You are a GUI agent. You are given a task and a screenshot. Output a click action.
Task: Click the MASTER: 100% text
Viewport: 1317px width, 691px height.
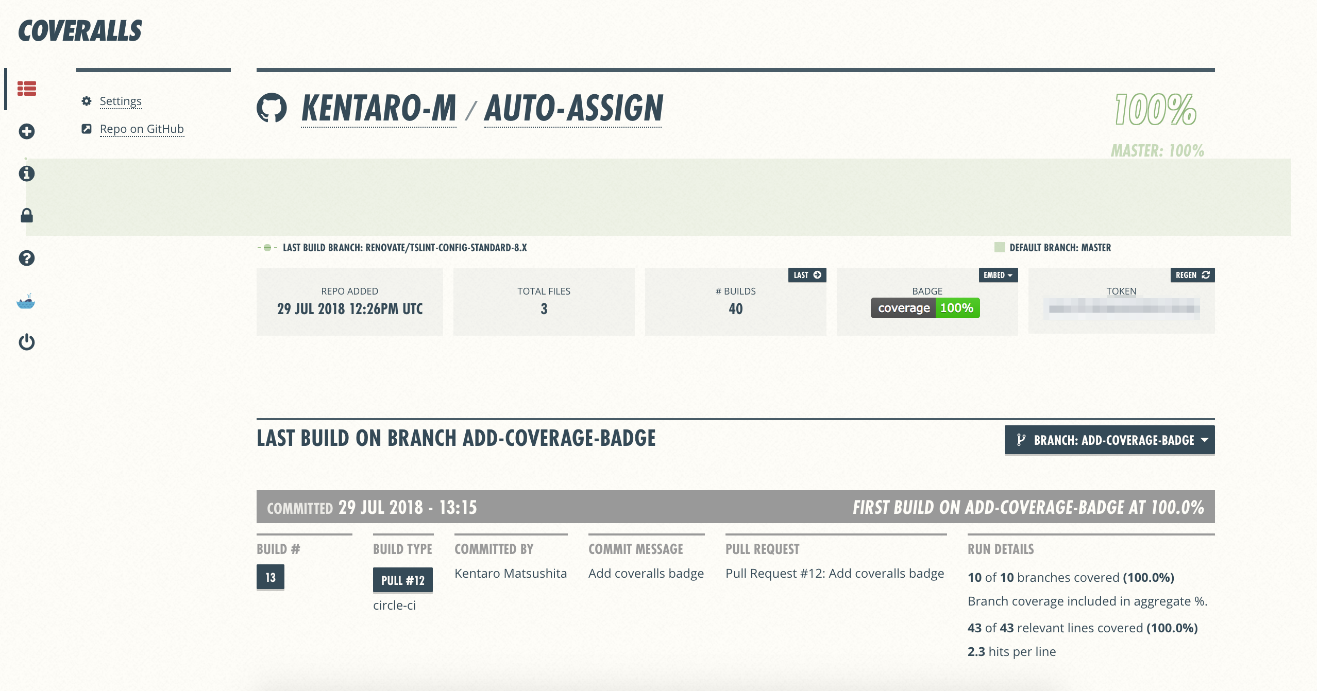click(x=1157, y=150)
